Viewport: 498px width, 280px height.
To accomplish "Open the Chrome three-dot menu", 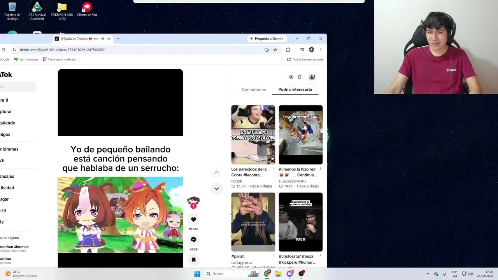I will (x=321, y=50).
